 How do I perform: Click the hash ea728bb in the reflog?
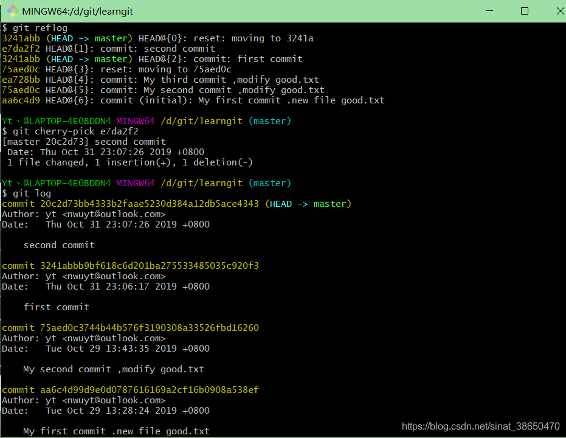(x=21, y=80)
